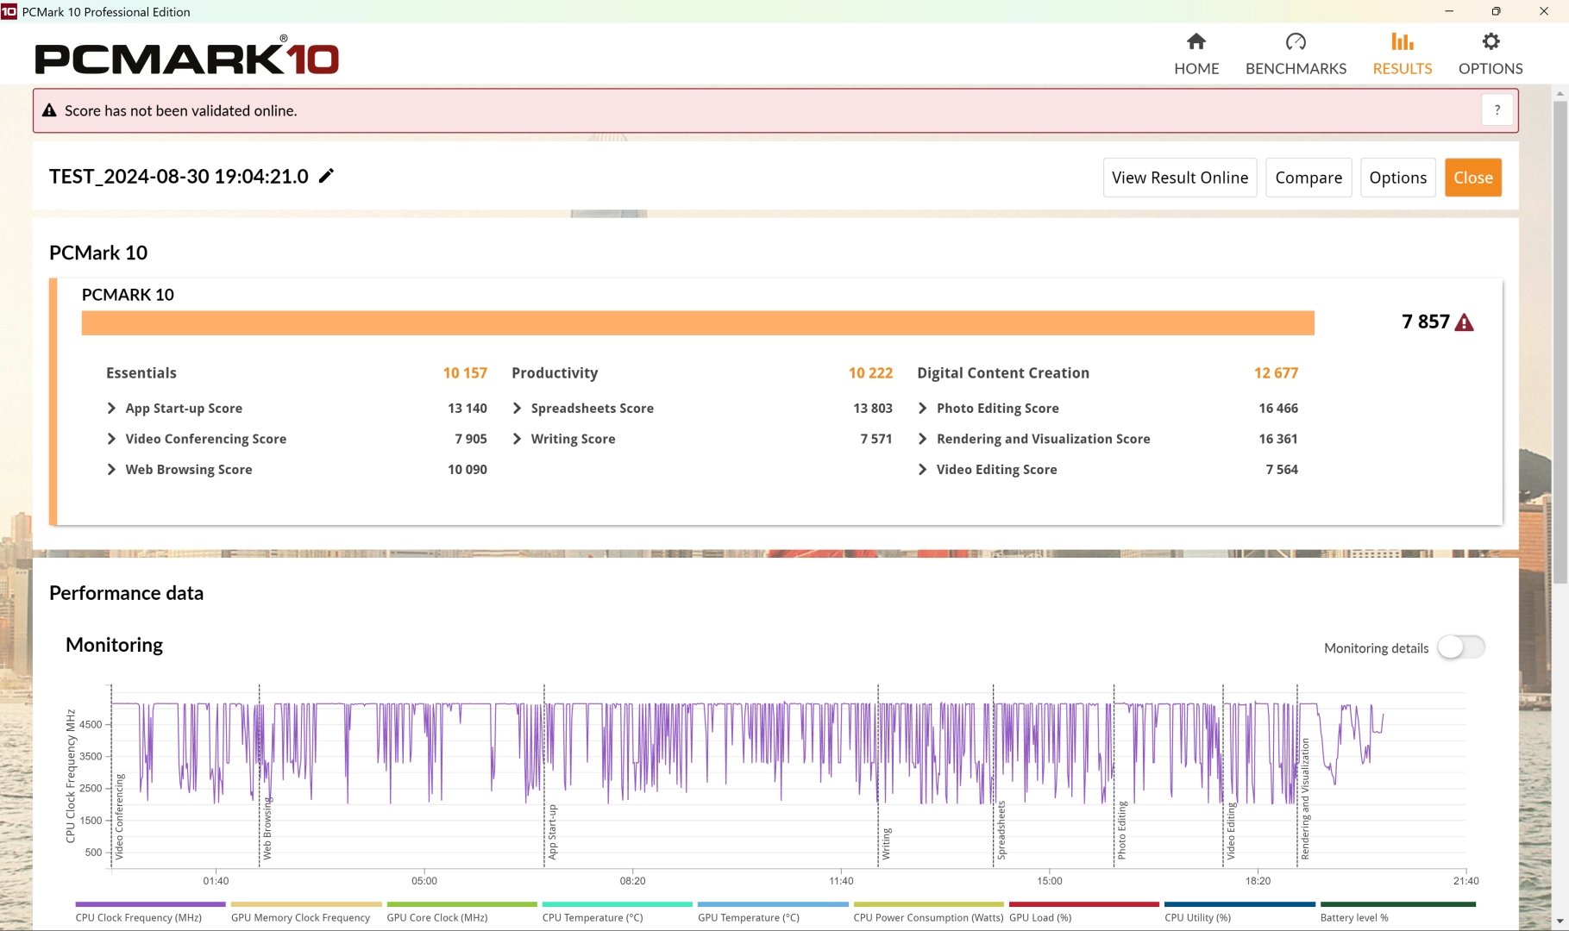The height and width of the screenshot is (931, 1569).
Task: Click the warning icon in validation banner
Action: [49, 110]
